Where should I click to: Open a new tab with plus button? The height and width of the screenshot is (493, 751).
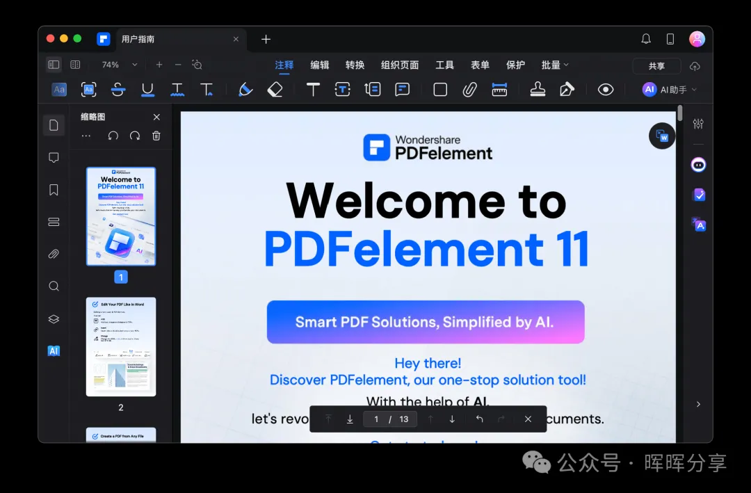pyautogui.click(x=266, y=39)
